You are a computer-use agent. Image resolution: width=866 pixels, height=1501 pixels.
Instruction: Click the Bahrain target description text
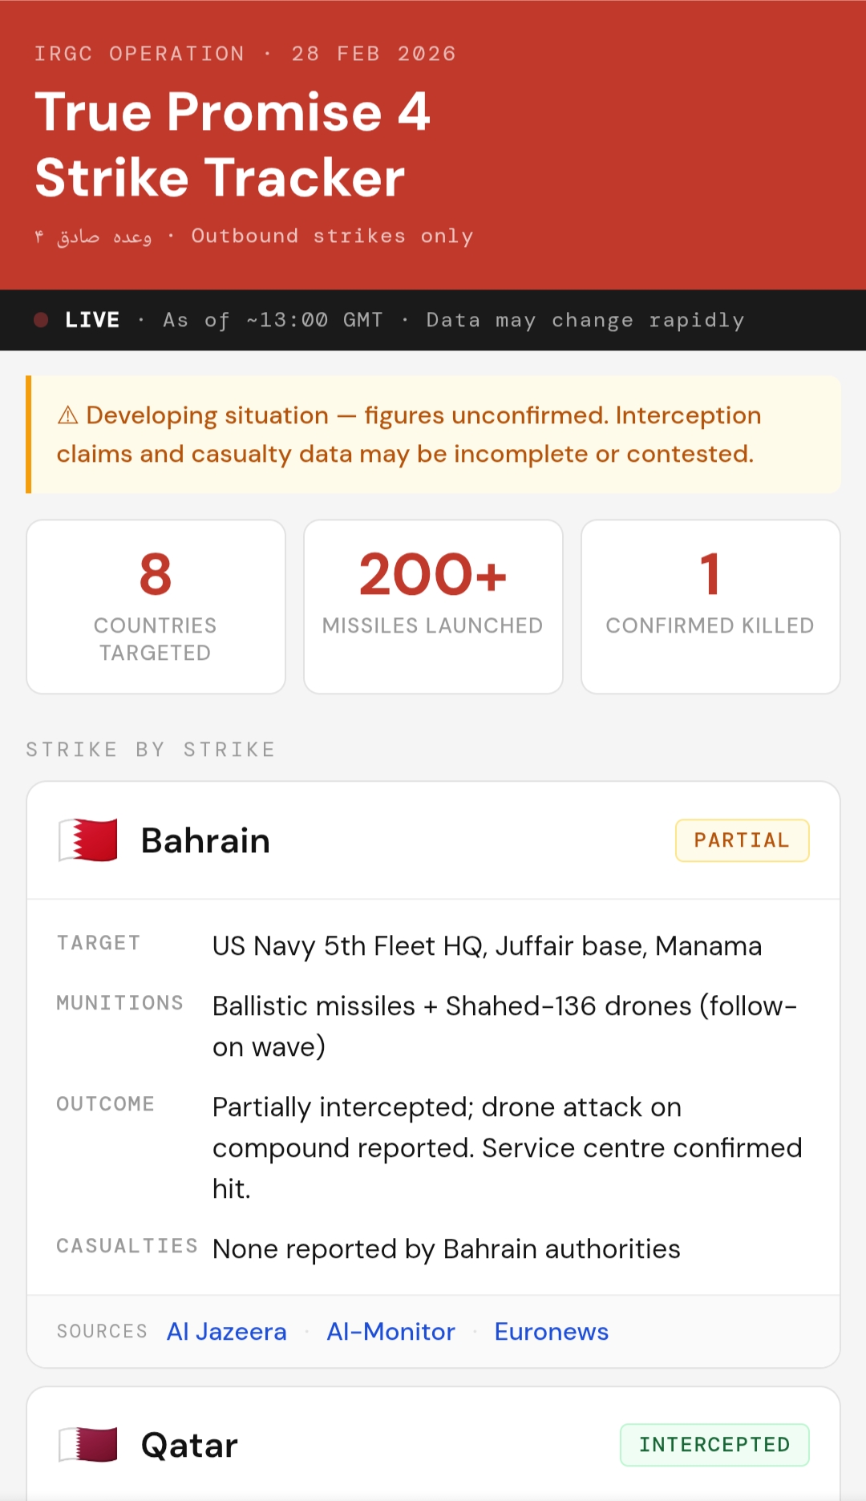[487, 946]
